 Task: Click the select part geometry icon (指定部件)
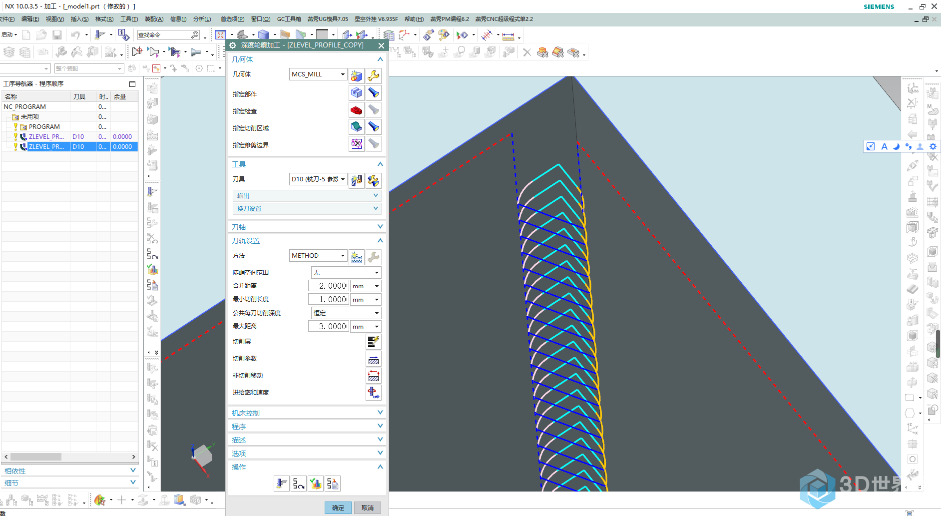pos(357,93)
